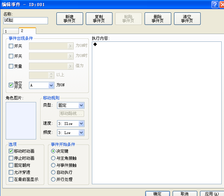This screenshot has height=196, width=224.
Task: Cancel with the 取消 button
Action: pyautogui.click(x=185, y=194)
